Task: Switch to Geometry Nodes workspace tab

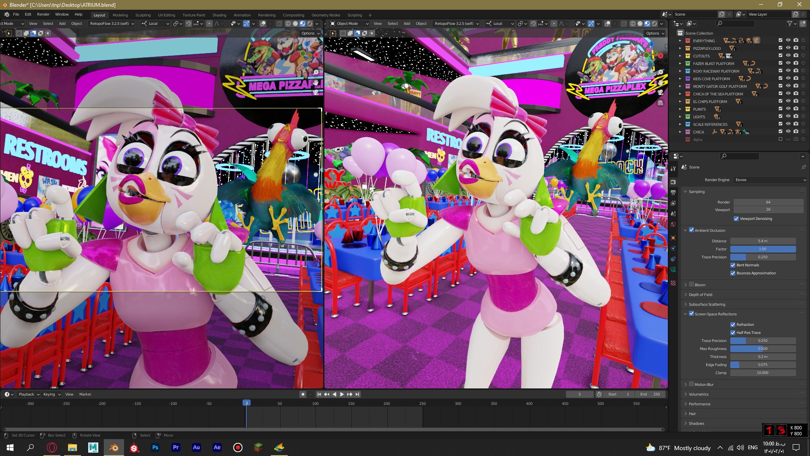Action: (326, 15)
